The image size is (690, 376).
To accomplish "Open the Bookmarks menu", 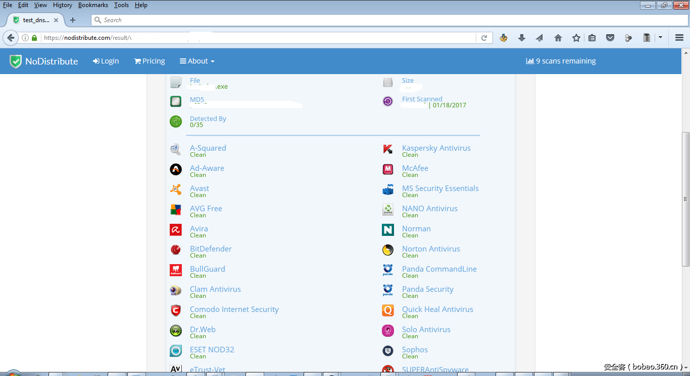I will [93, 5].
